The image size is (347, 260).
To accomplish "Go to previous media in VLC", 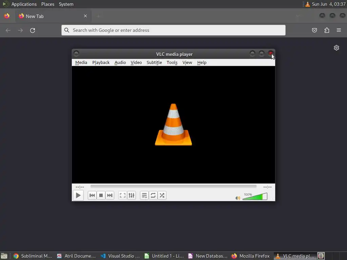I will click(x=92, y=195).
